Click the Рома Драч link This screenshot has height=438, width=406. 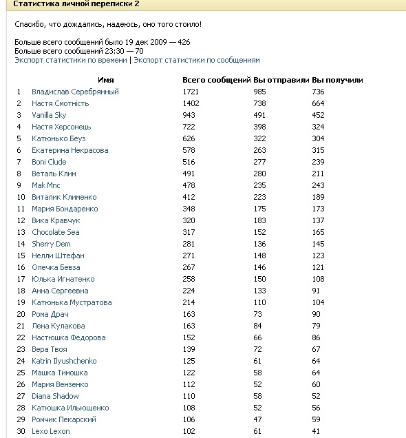pos(50,314)
